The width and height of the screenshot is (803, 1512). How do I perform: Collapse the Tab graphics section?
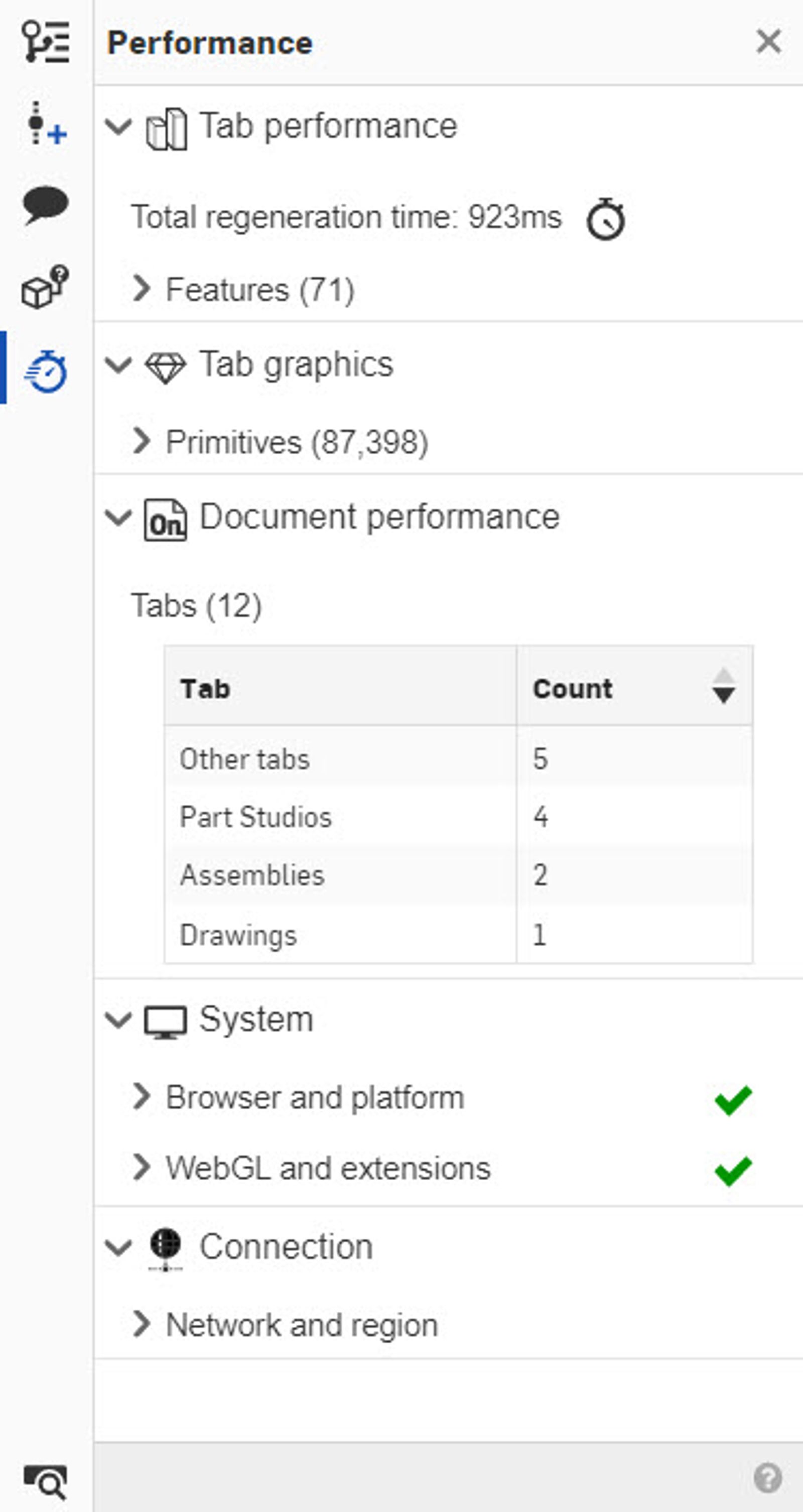tap(118, 365)
